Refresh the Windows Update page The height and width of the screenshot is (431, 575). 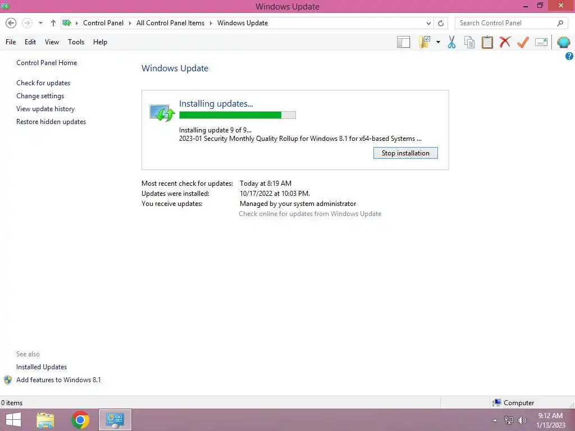(441, 23)
